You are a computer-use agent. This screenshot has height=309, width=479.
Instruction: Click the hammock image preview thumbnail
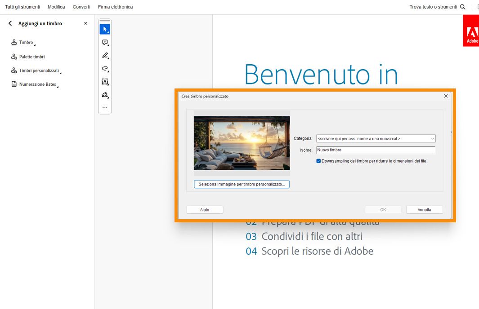[242, 142]
